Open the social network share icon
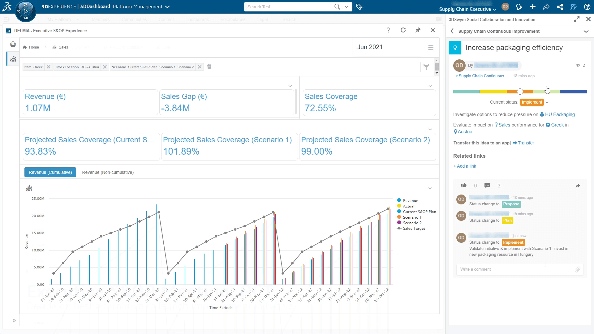594x334 pixels. pyautogui.click(x=560, y=7)
